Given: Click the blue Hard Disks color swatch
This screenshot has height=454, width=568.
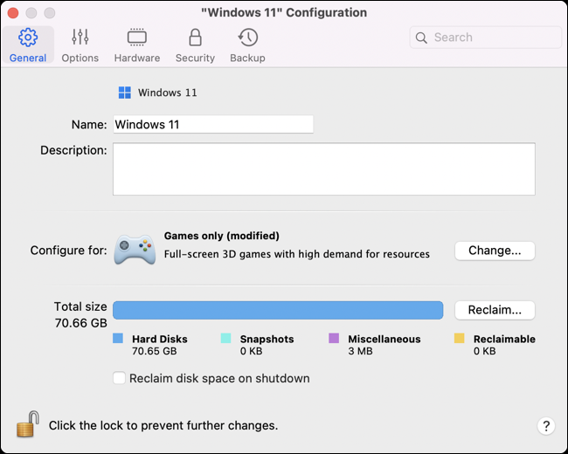Looking at the screenshot, I should click(118, 338).
